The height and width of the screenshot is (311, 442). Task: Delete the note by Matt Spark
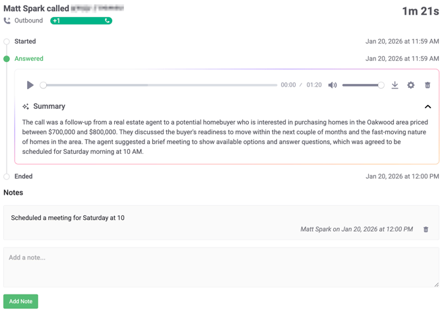click(426, 230)
